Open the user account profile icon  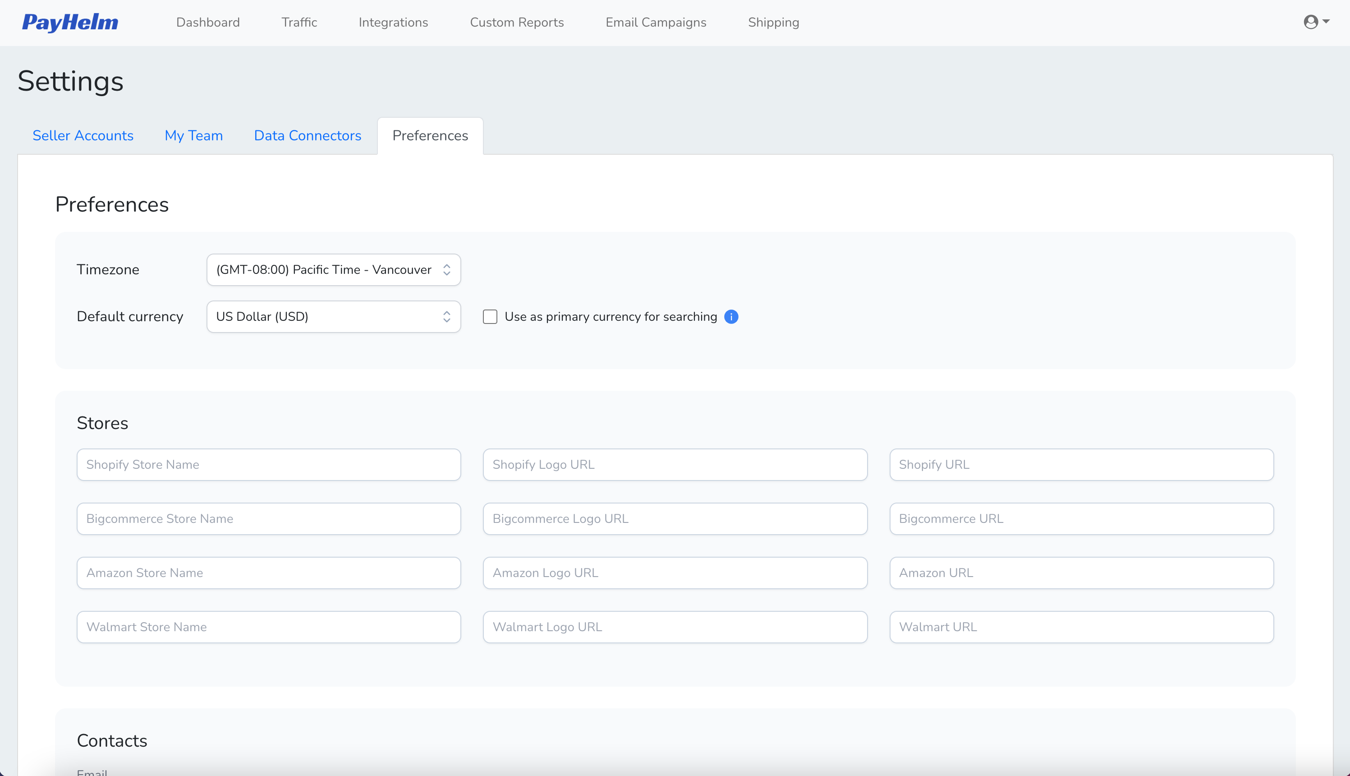tap(1311, 22)
